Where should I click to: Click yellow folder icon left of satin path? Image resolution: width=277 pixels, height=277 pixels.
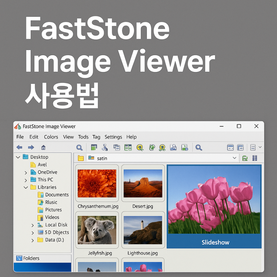pyautogui.click(x=81, y=158)
